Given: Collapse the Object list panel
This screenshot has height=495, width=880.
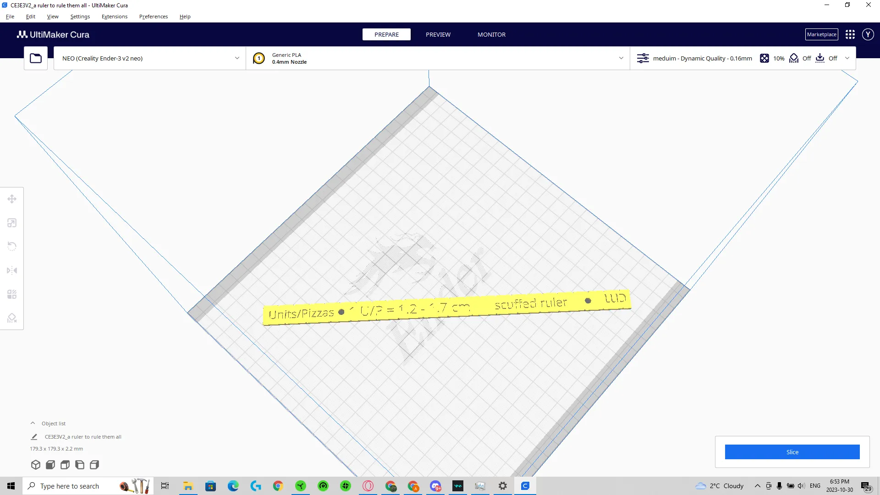Looking at the screenshot, I should point(33,423).
